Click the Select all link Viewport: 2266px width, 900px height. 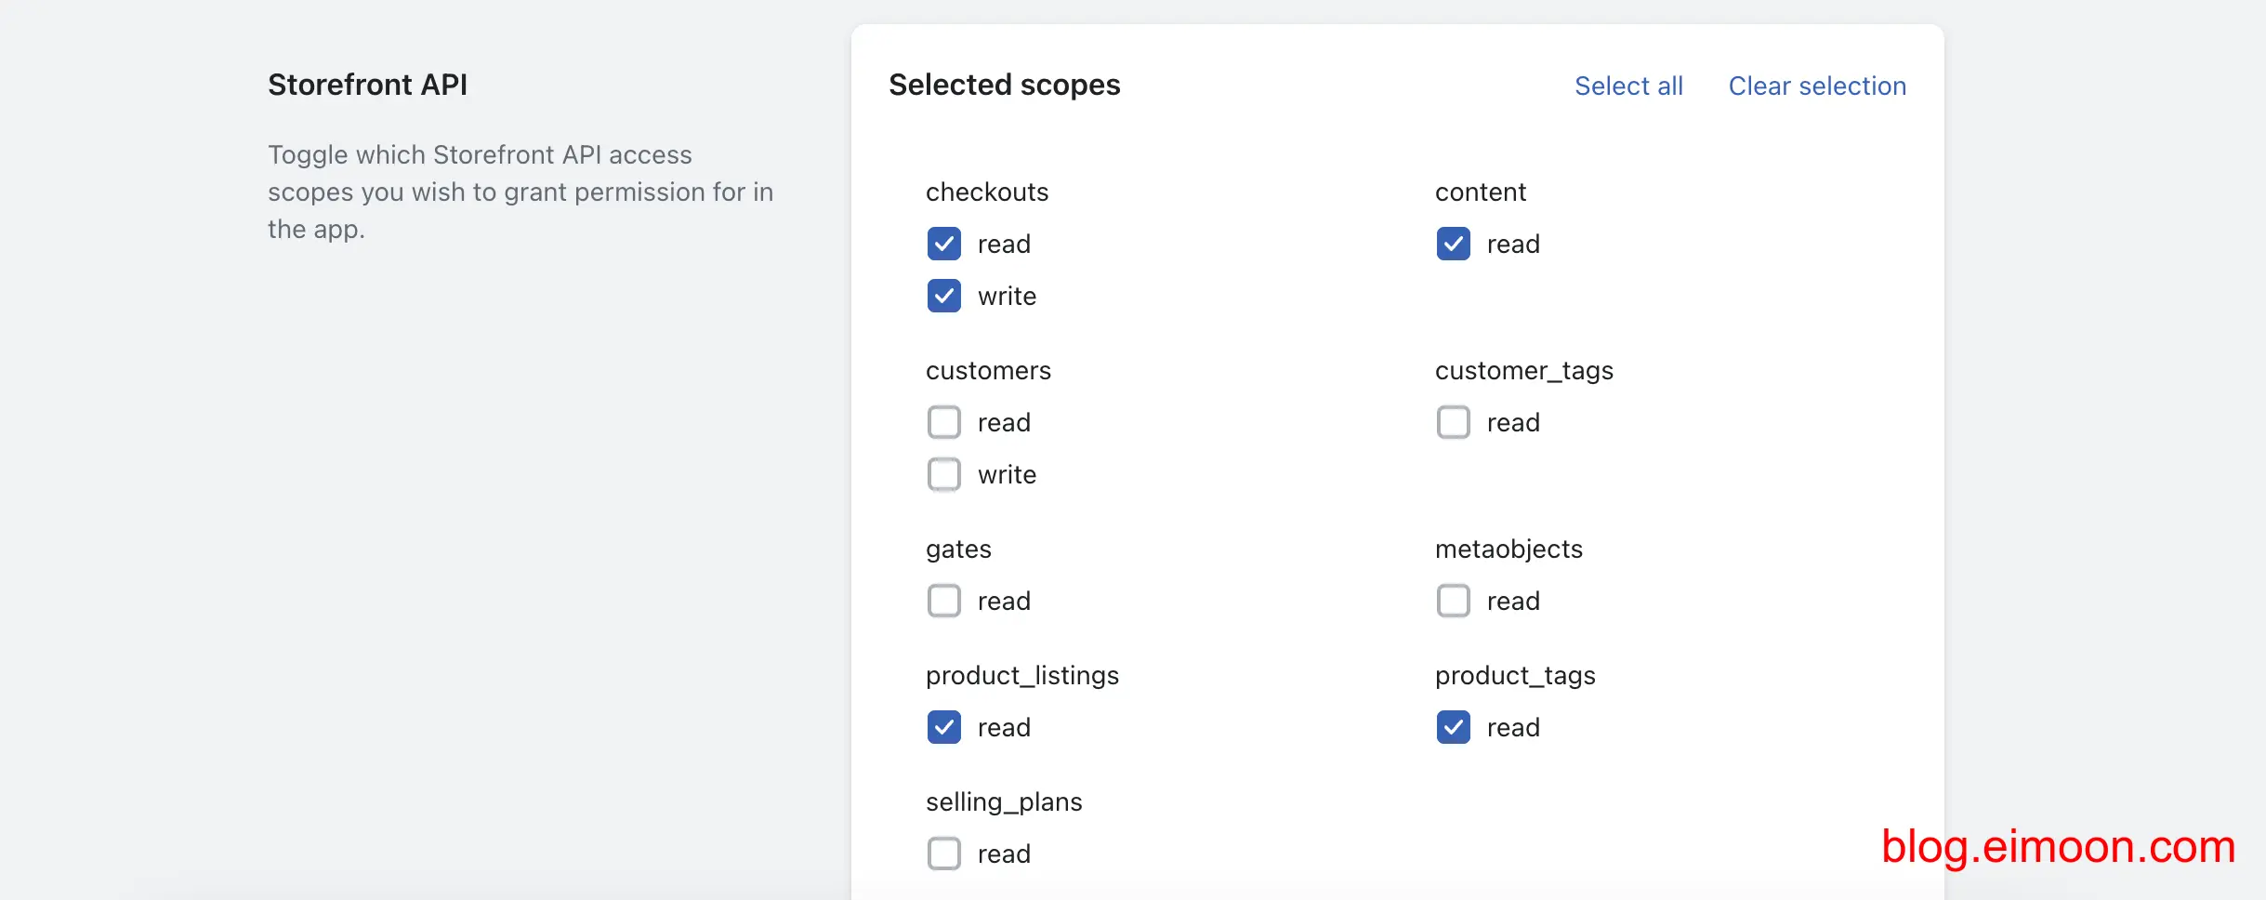point(1628,86)
